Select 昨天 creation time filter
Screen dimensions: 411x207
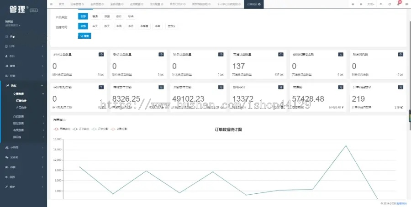[107, 26]
